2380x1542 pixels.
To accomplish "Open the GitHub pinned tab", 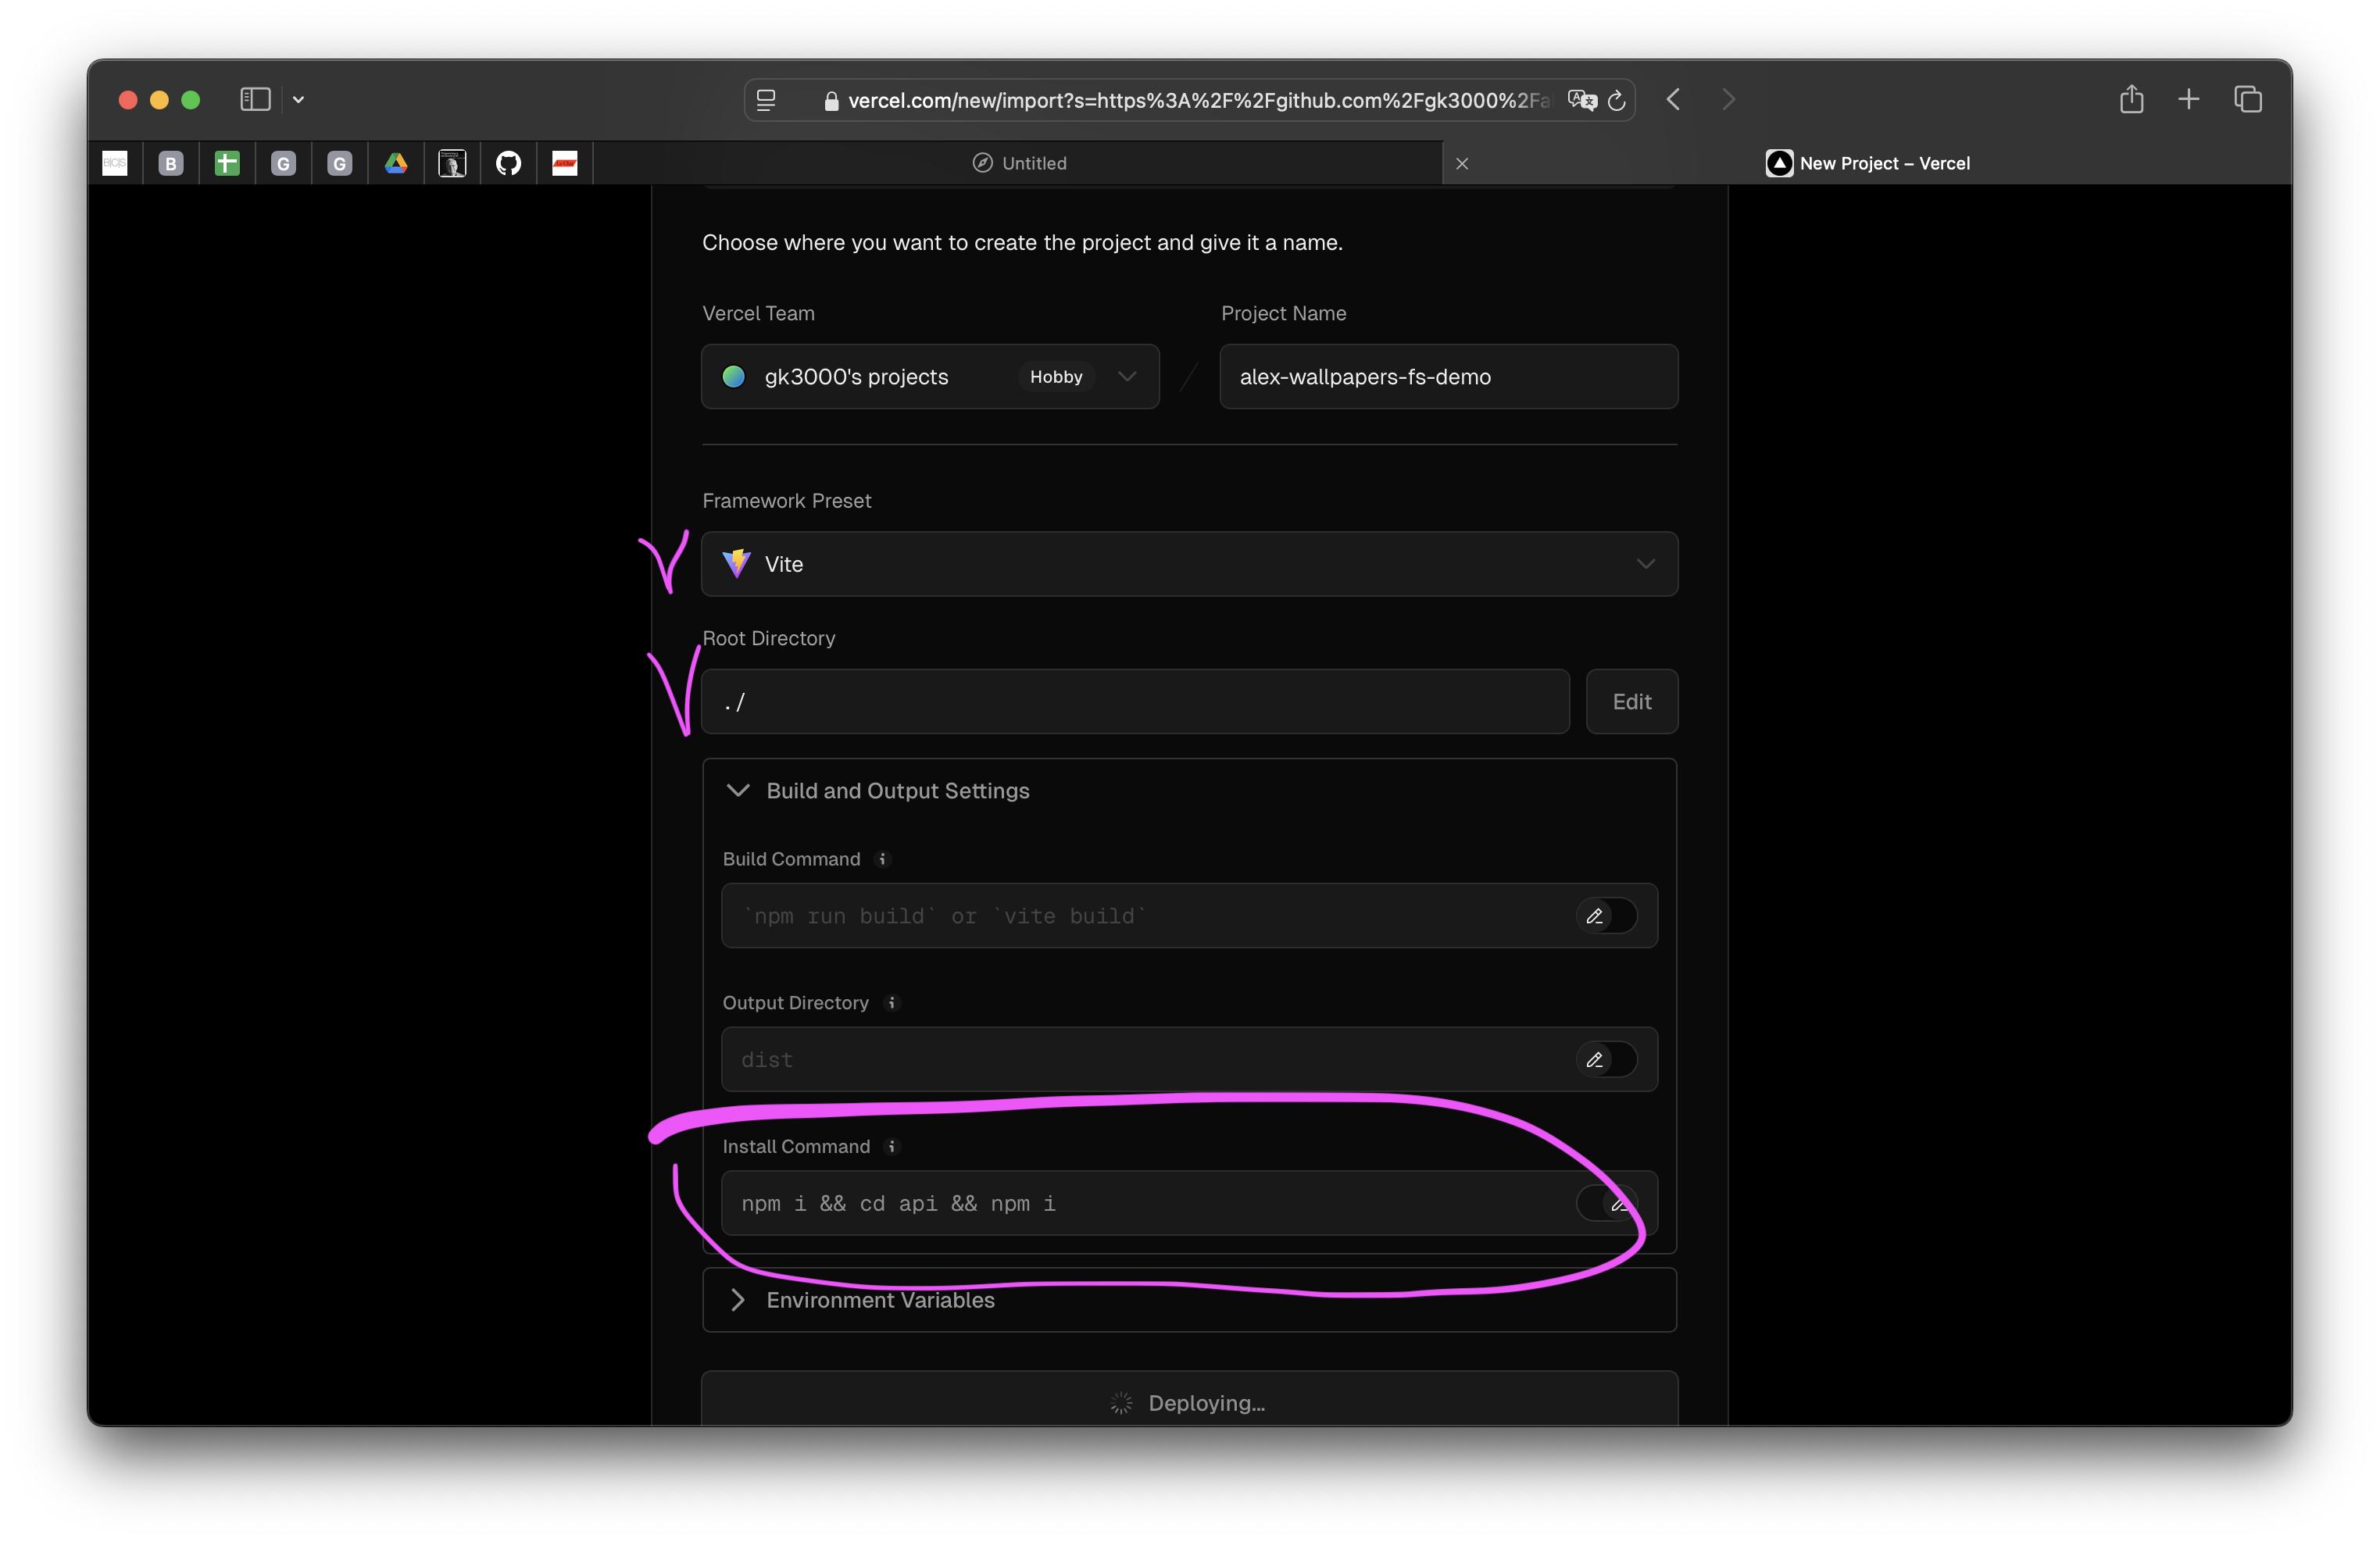I will point(508,163).
